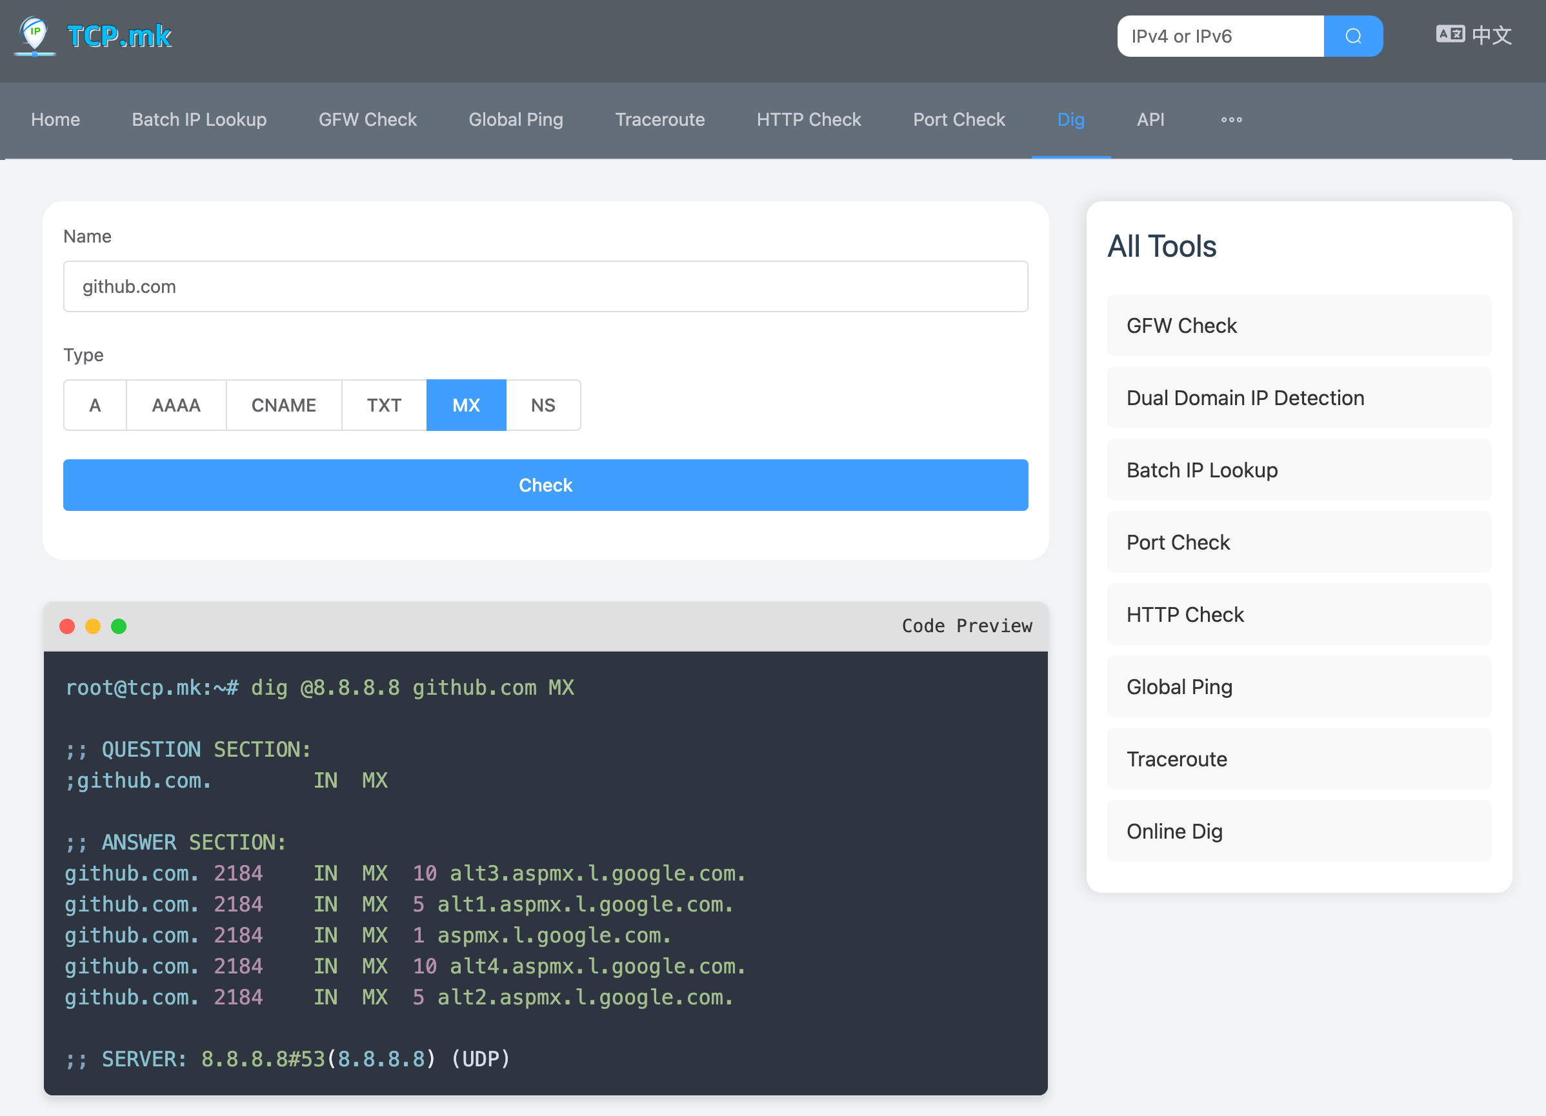The width and height of the screenshot is (1546, 1116).
Task: Click the alt4.aspmx.l.google.com. record
Action: 597,967
